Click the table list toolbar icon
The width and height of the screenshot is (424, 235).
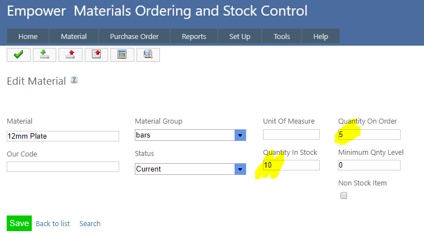122,54
